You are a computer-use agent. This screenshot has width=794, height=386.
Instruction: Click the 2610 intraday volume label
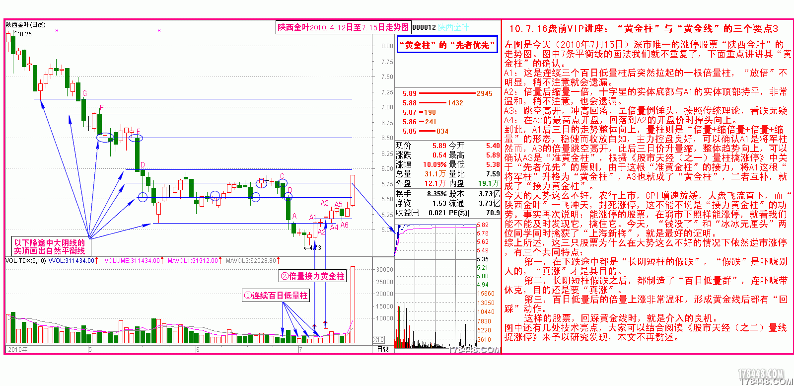tap(484, 340)
